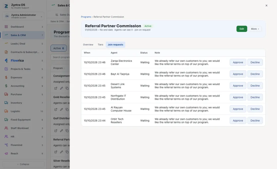
Task: Open Leads / Deal sidebar icon
Action: (x=6, y=43)
